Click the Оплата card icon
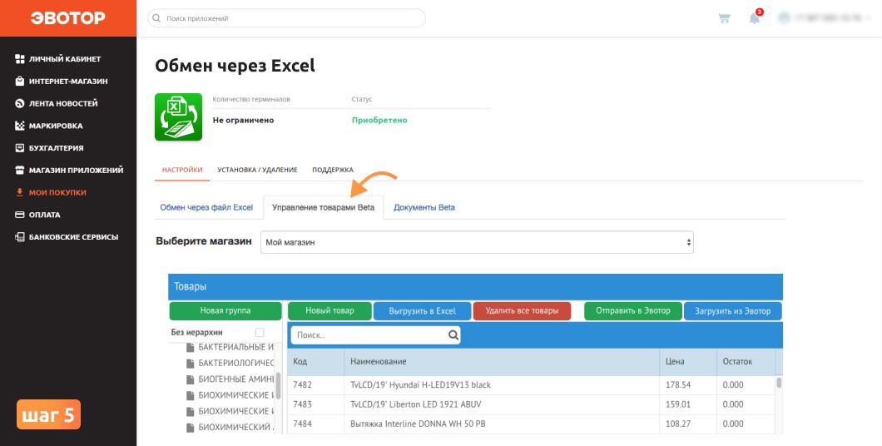 [19, 215]
